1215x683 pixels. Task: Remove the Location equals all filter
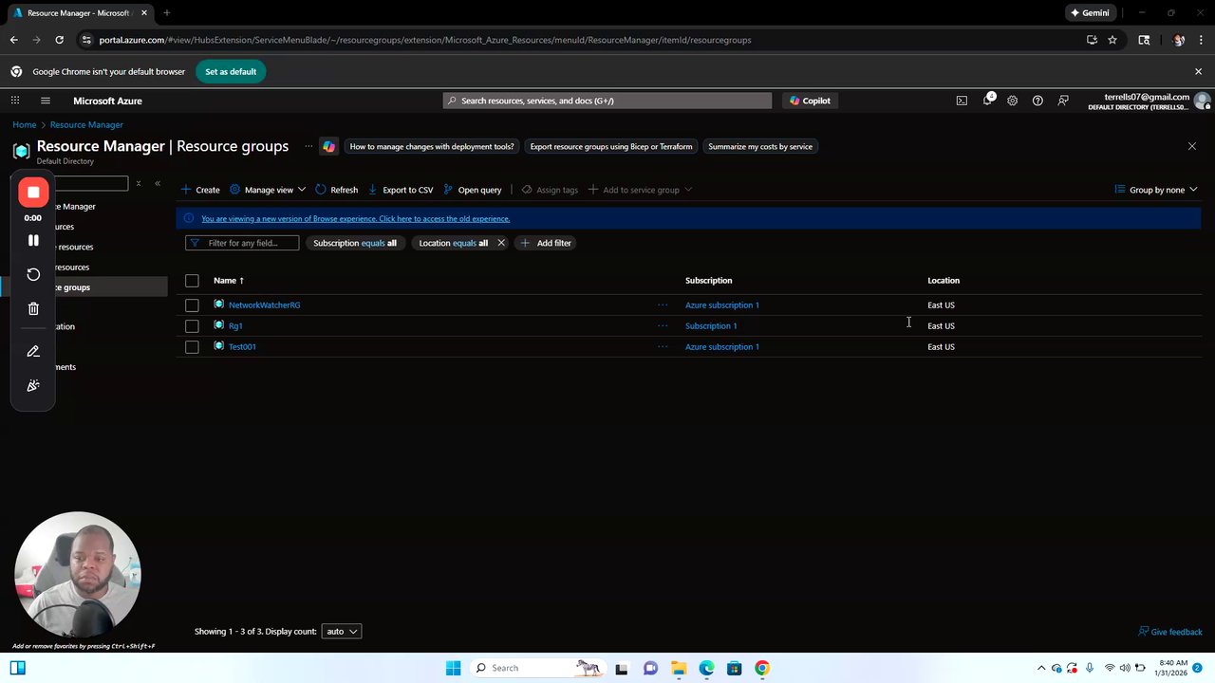[x=501, y=243]
